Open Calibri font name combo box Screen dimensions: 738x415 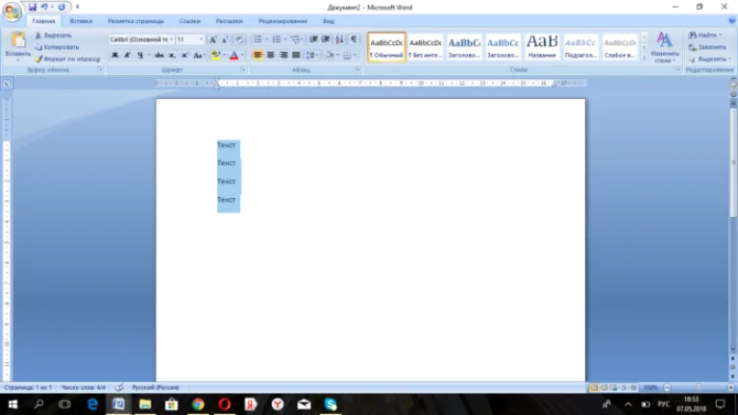pos(141,39)
